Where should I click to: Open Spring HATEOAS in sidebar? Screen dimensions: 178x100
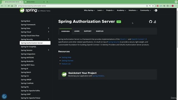click(27, 57)
